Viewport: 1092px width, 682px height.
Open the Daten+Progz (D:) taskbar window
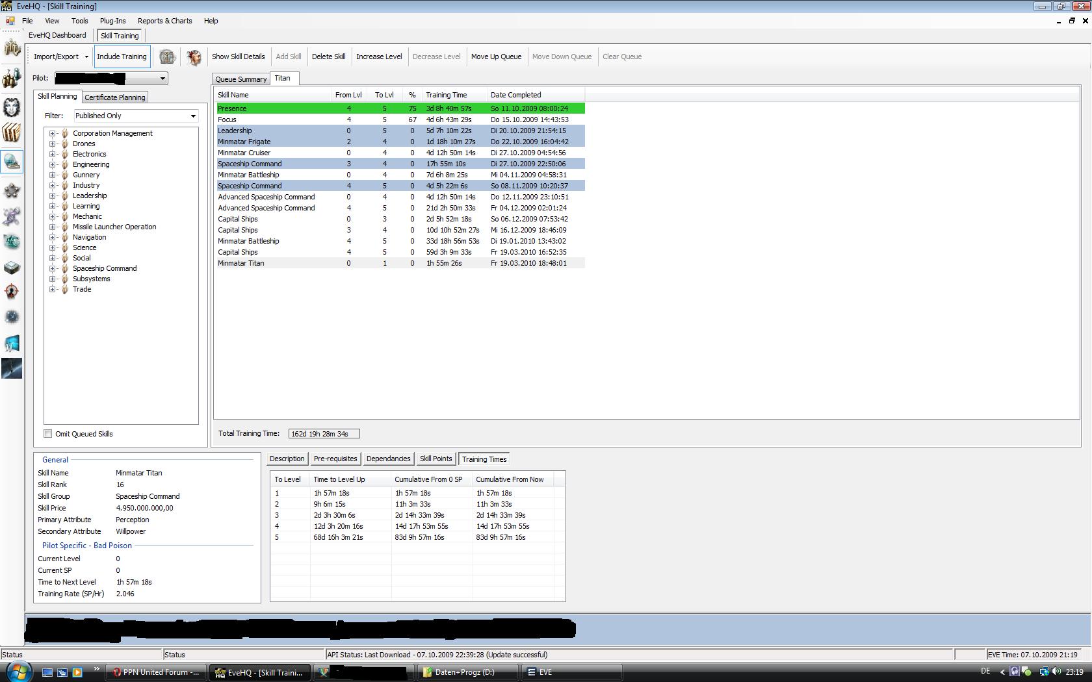pyautogui.click(x=468, y=672)
